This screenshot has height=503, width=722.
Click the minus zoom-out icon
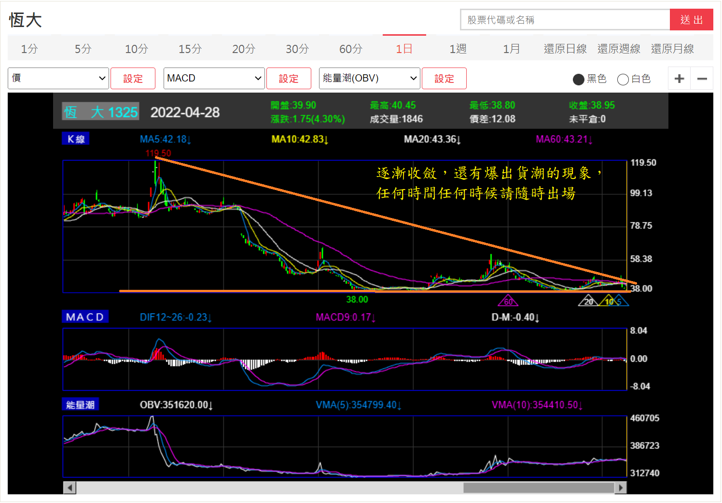tap(702, 79)
